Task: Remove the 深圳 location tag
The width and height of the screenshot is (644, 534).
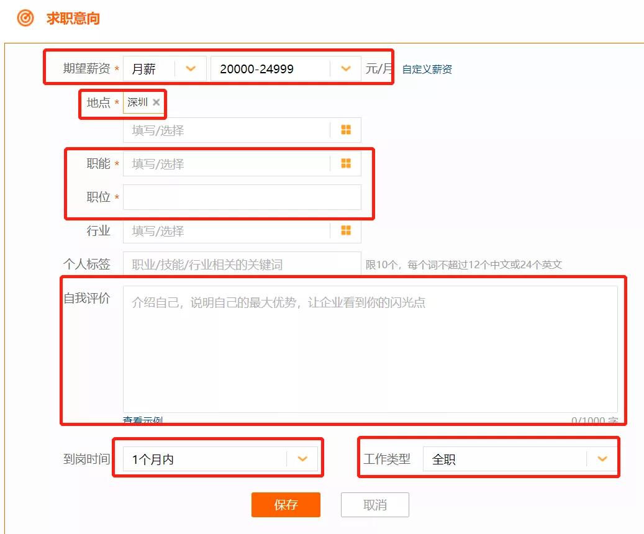Action: tap(156, 102)
